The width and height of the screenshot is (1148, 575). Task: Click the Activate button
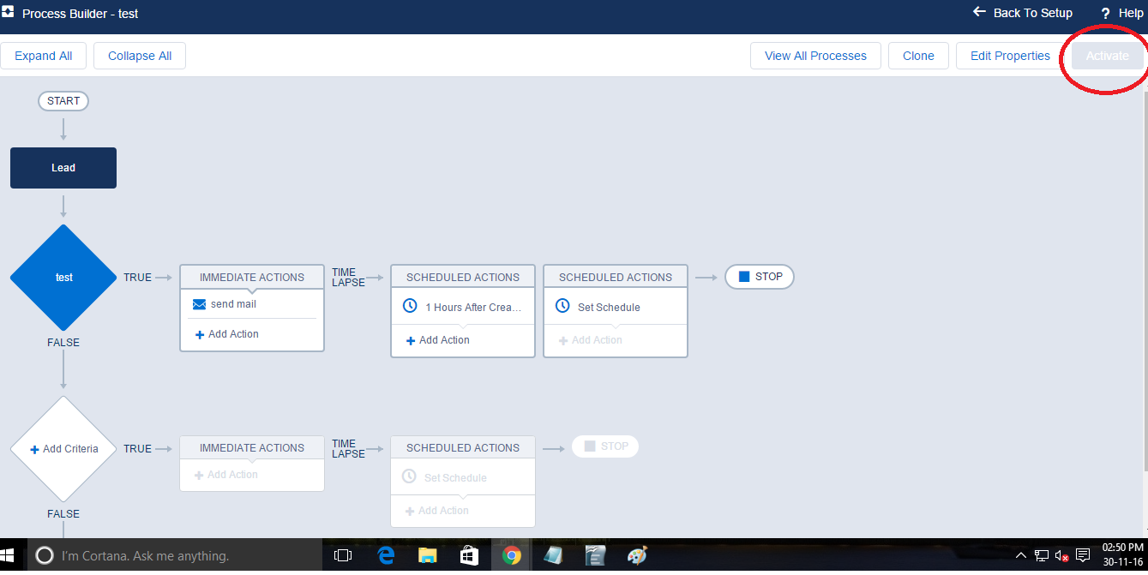1108,56
